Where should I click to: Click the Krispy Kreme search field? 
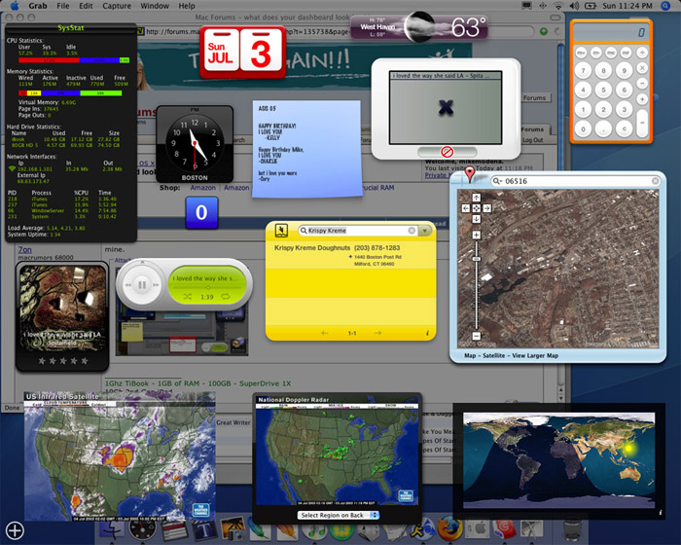point(357,231)
